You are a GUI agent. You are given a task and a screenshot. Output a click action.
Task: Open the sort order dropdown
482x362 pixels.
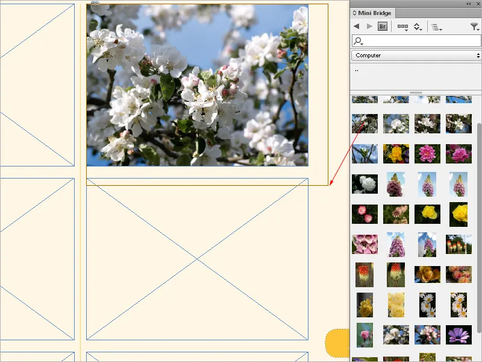(418, 27)
